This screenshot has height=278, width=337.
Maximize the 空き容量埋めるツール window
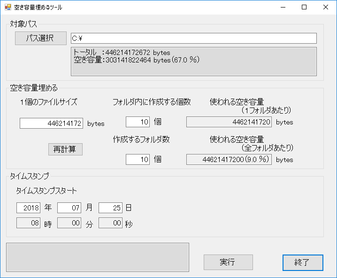304,8
